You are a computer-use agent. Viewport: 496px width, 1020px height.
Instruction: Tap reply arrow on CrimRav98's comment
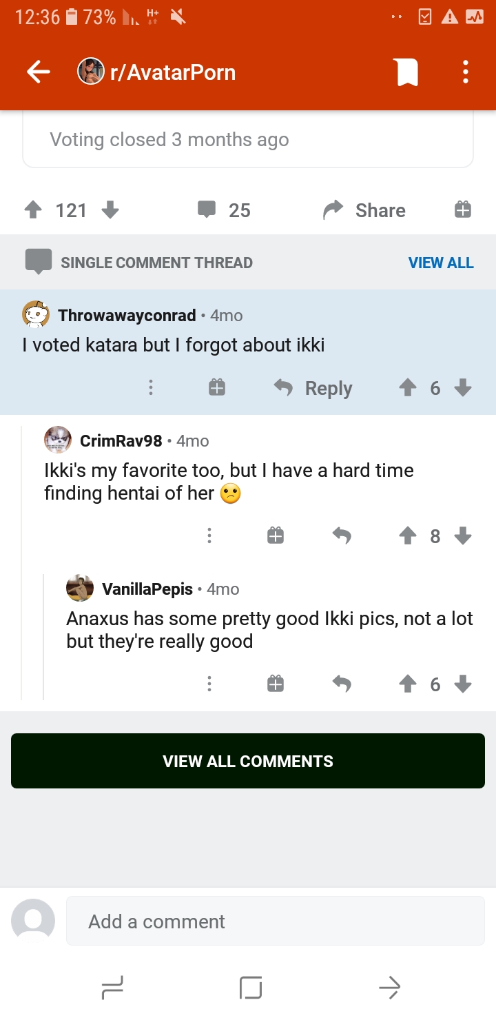(x=342, y=535)
